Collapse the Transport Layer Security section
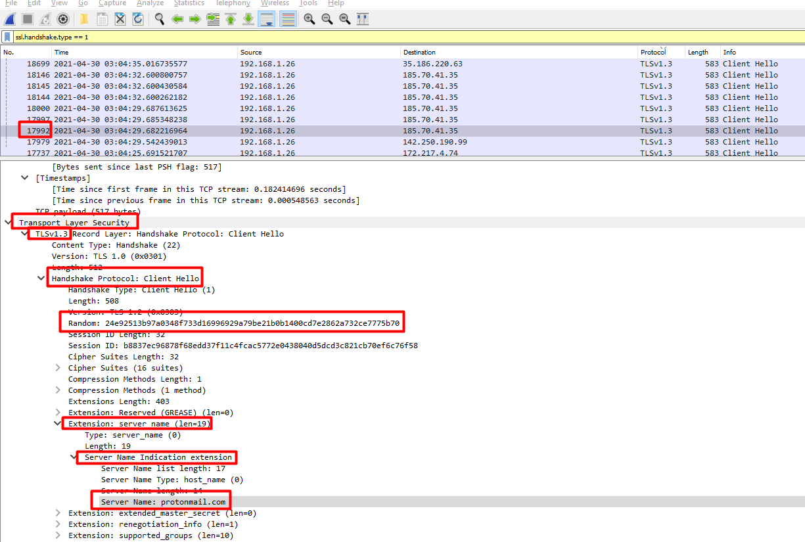 coord(8,223)
